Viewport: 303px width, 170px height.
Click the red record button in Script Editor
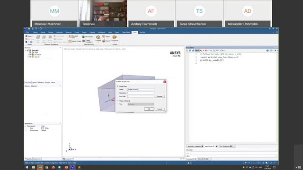(x=206, y=51)
